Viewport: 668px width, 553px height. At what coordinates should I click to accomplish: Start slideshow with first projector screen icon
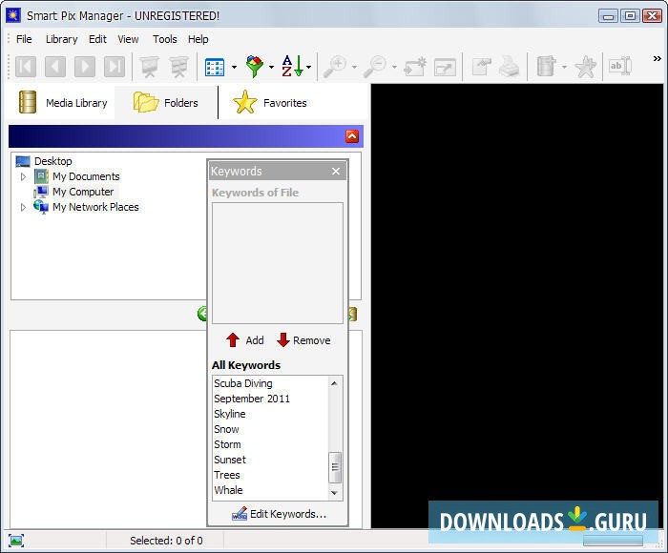[150, 67]
